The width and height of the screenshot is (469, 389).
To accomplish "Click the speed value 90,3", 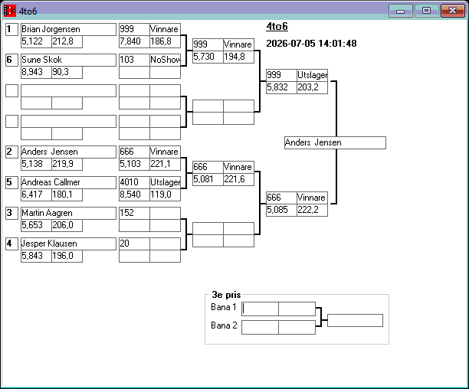I will click(67, 72).
